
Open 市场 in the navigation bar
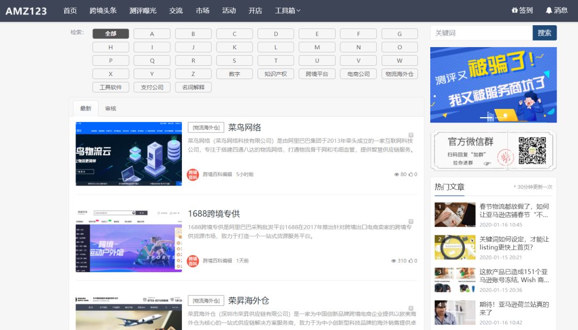(202, 11)
